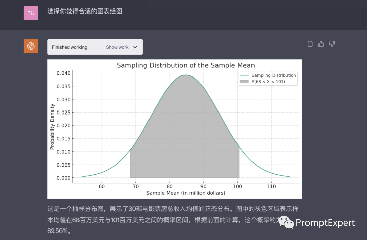Click the gray P(68 < X < 101) legend swatch
The width and height of the screenshot is (367, 240).
click(x=244, y=82)
